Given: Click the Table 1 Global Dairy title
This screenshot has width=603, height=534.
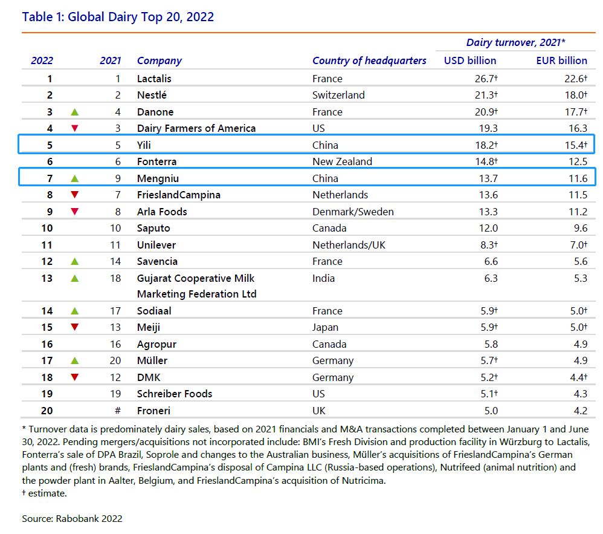Looking at the screenshot, I should tap(118, 17).
